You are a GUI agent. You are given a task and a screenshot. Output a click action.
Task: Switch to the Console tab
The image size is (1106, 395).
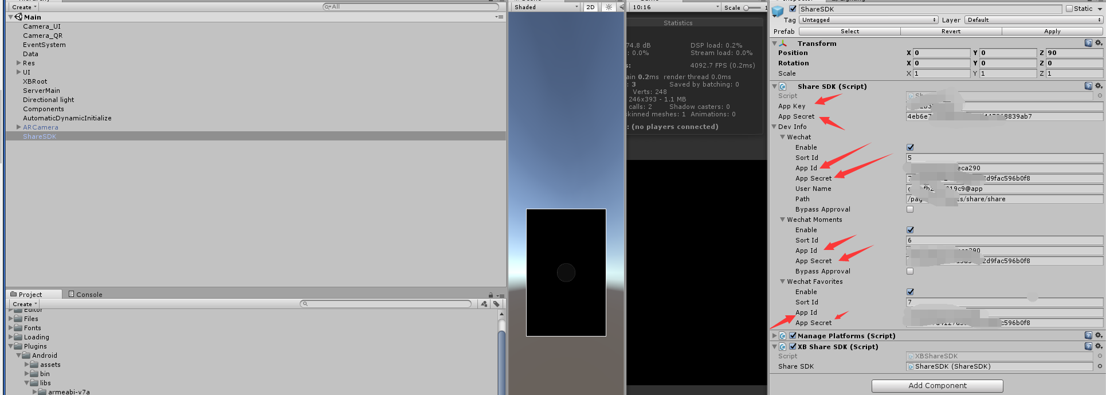point(85,294)
